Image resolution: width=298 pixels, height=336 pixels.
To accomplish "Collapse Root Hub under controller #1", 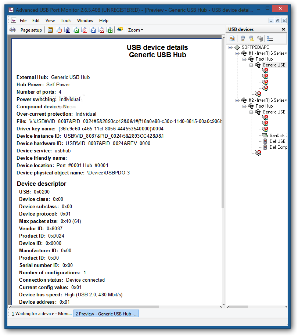I will (244, 59).
